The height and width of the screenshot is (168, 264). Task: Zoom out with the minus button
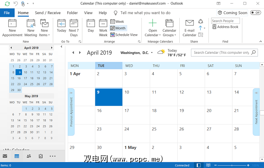pyautogui.click(x=216, y=165)
